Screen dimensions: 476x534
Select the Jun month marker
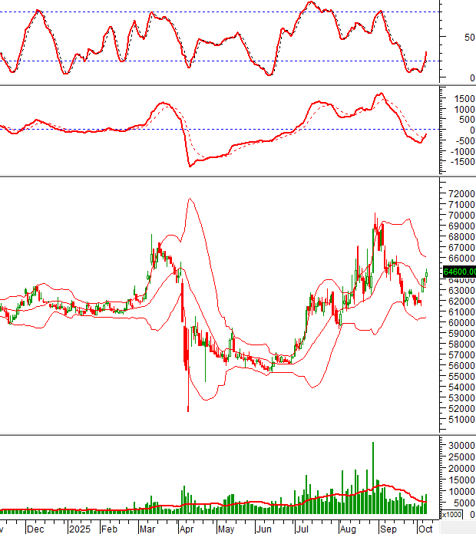(264, 529)
